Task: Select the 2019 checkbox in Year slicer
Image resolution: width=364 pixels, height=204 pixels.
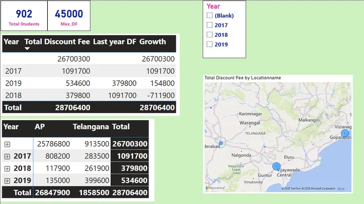Action: [x=209, y=44]
